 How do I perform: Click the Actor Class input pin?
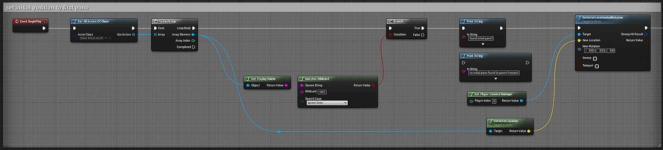(x=74, y=36)
